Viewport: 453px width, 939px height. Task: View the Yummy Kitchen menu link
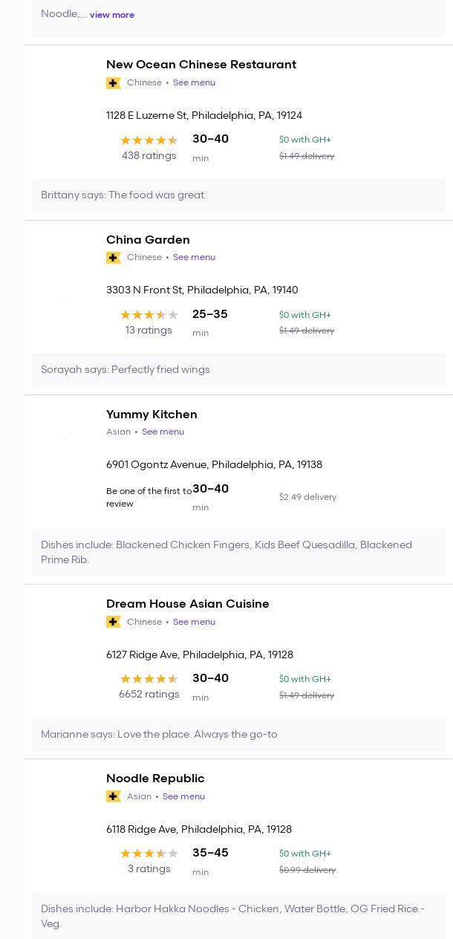tap(163, 432)
